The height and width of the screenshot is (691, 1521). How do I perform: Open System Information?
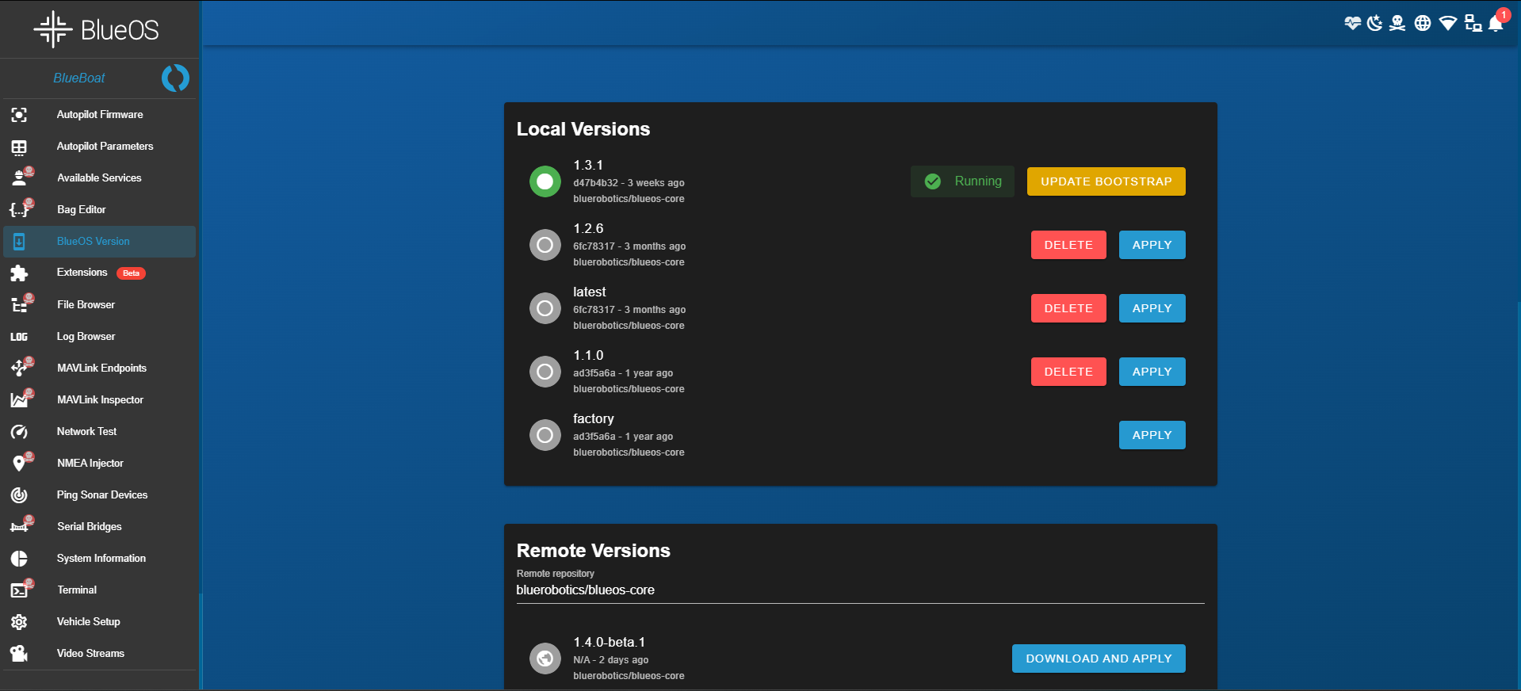coord(100,559)
